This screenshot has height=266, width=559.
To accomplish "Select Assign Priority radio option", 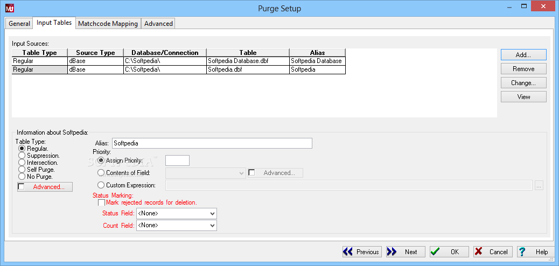I will 101,160.
